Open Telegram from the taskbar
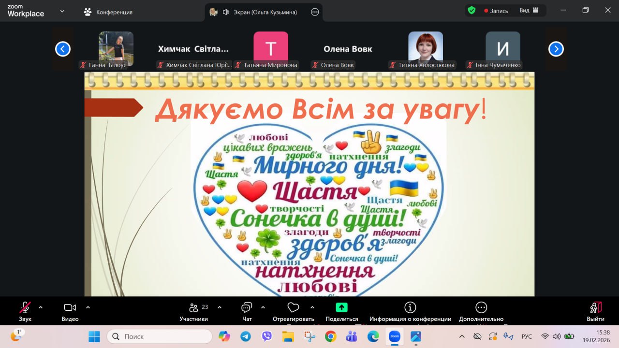This screenshot has width=619, height=348. coord(246,336)
